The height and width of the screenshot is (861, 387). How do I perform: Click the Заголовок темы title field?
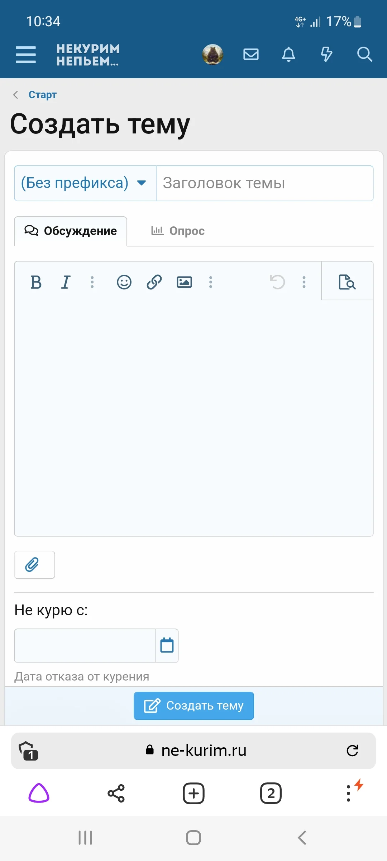(x=265, y=183)
